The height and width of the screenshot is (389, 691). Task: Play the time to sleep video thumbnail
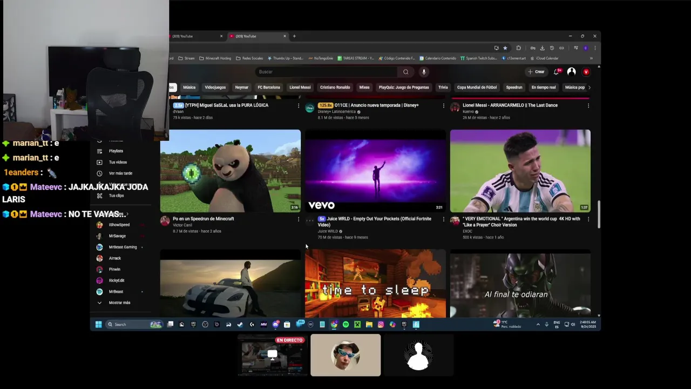pos(375,283)
